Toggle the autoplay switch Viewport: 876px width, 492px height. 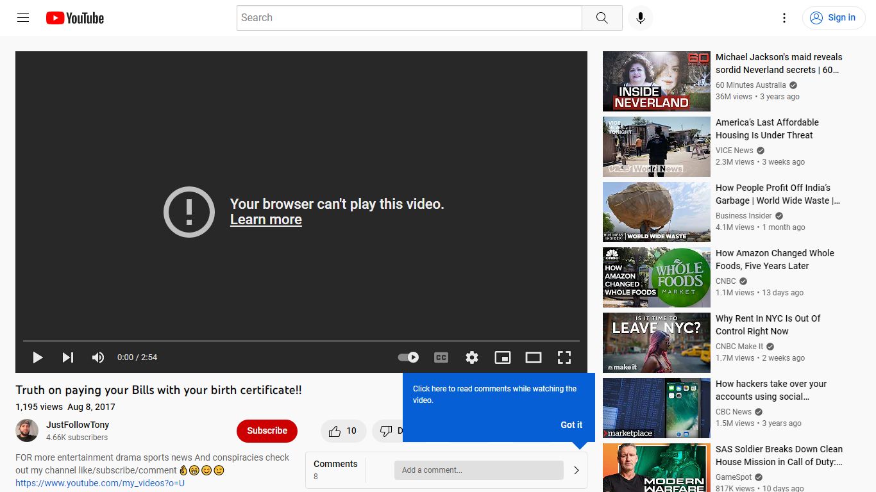409,357
